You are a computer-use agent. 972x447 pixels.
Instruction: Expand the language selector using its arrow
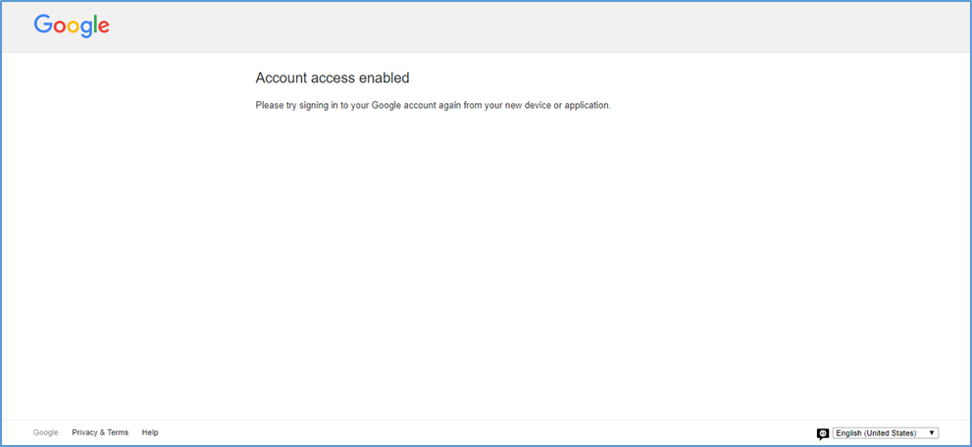(931, 433)
